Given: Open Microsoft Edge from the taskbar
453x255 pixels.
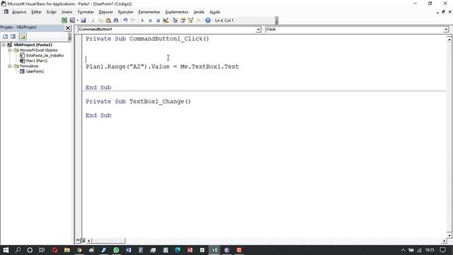Looking at the screenshot, I should (178, 250).
